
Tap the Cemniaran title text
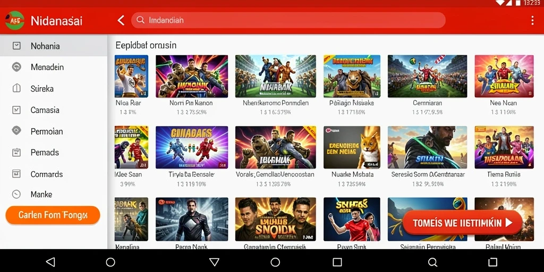pos(428,103)
